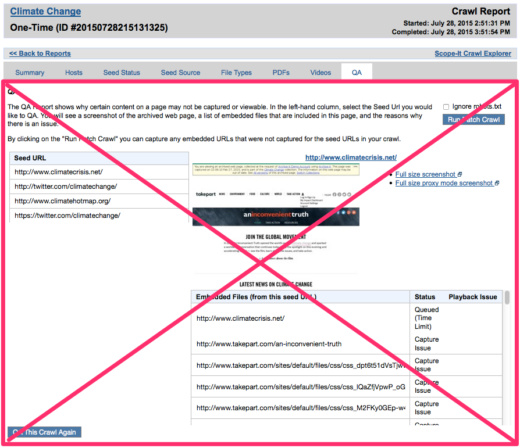The height and width of the screenshot is (448, 520).
Task: Choose the climatehotmap.org seed URL
Action: (62, 201)
